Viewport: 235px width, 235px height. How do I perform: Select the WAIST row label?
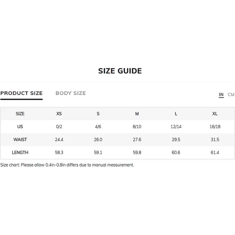coord(20,139)
